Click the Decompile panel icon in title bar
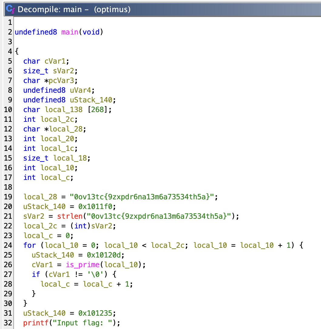The image size is (321, 329). tap(10, 9)
